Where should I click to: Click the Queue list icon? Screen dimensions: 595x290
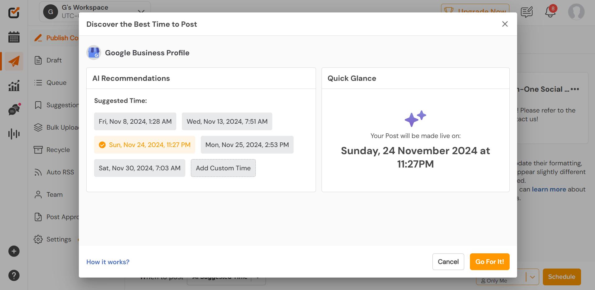pyautogui.click(x=38, y=83)
